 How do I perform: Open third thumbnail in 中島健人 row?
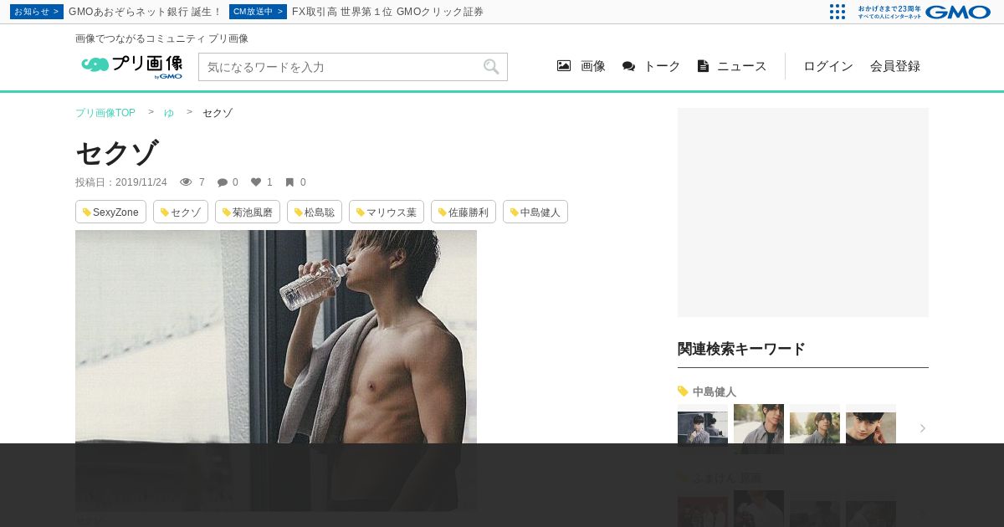[x=815, y=428]
